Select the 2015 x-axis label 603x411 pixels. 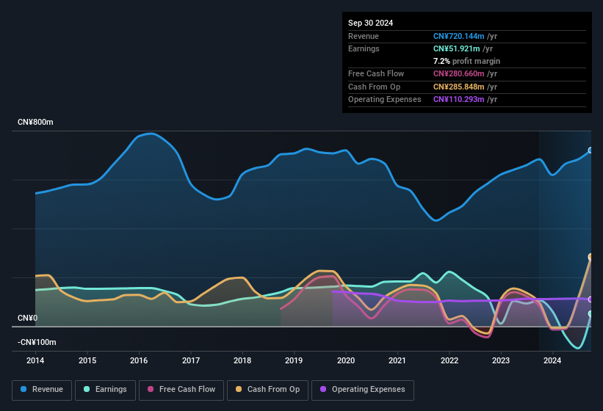[x=87, y=360]
